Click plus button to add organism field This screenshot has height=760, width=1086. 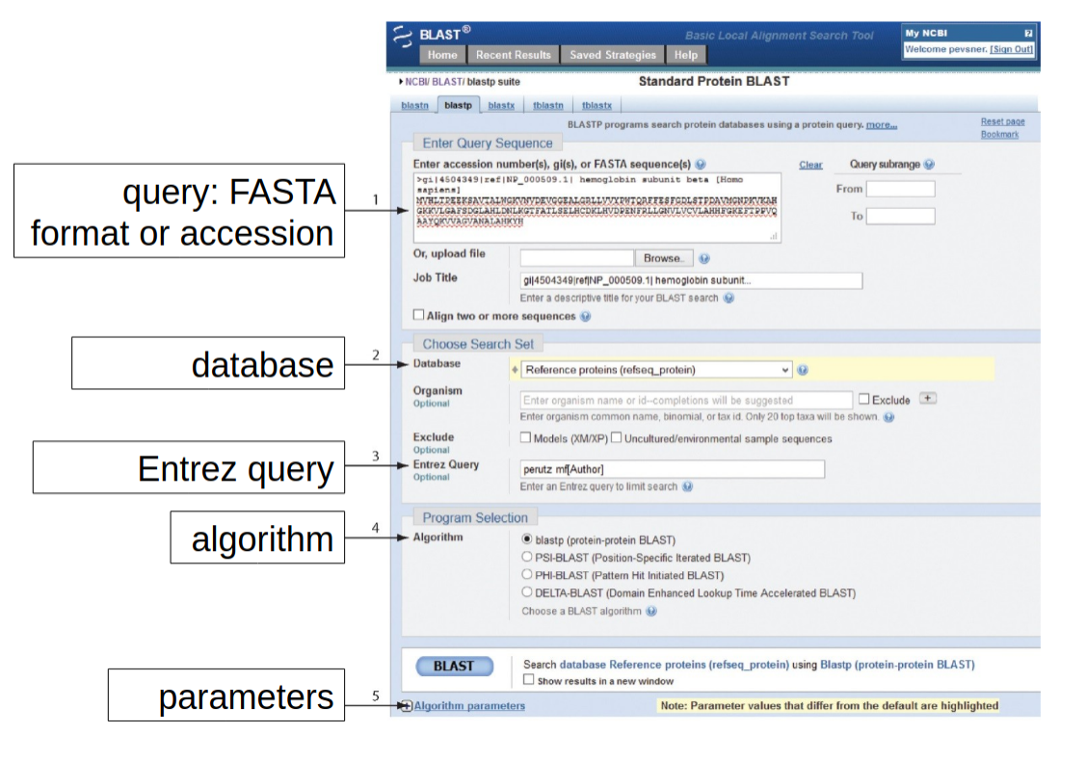coord(927,398)
